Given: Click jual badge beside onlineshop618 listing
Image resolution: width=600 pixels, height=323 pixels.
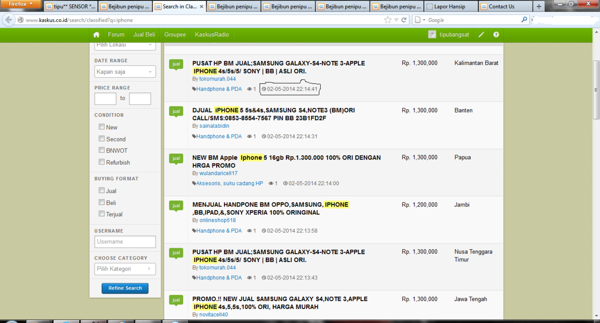Looking at the screenshot, I should coord(176,206).
